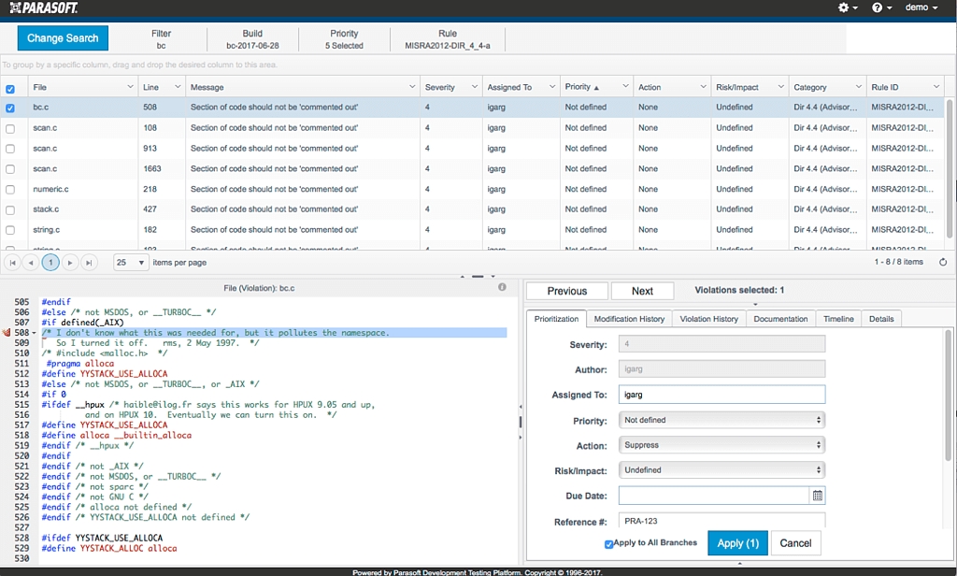Change the items per page dropdown
957x576 pixels.
pos(131,263)
